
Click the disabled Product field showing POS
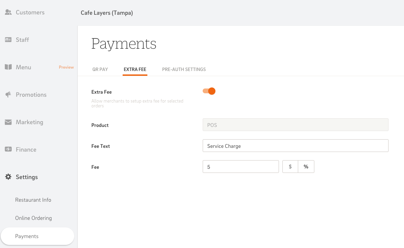pyautogui.click(x=295, y=125)
